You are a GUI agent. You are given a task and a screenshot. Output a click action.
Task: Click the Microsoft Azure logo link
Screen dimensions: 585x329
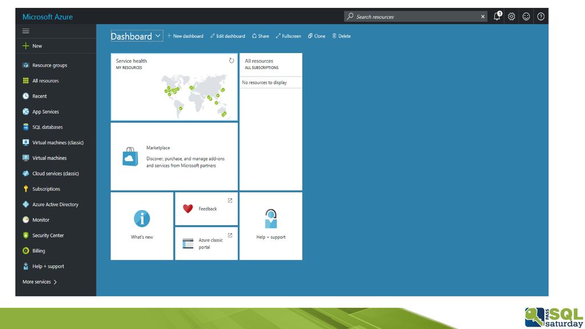[x=47, y=17]
